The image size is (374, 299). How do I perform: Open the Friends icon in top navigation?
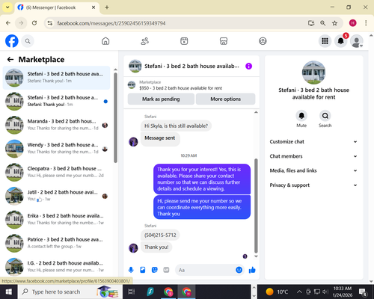pyautogui.click(x=145, y=41)
